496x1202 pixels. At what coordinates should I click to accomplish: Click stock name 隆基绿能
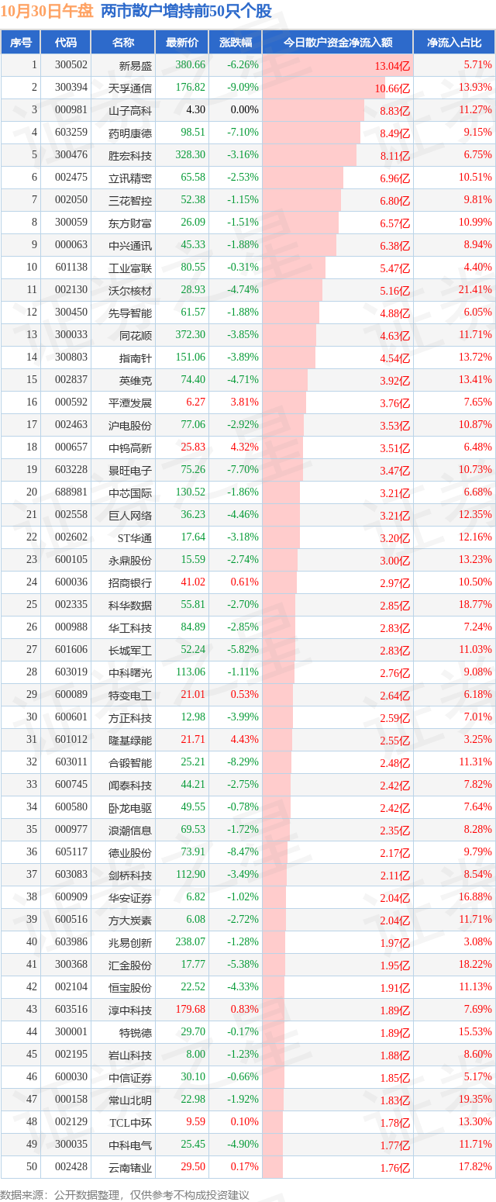(130, 741)
